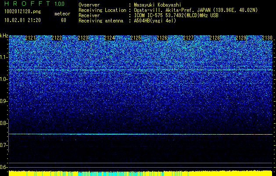Select the filename 1002012120.png
The width and height of the screenshot is (276, 176).
23,12
